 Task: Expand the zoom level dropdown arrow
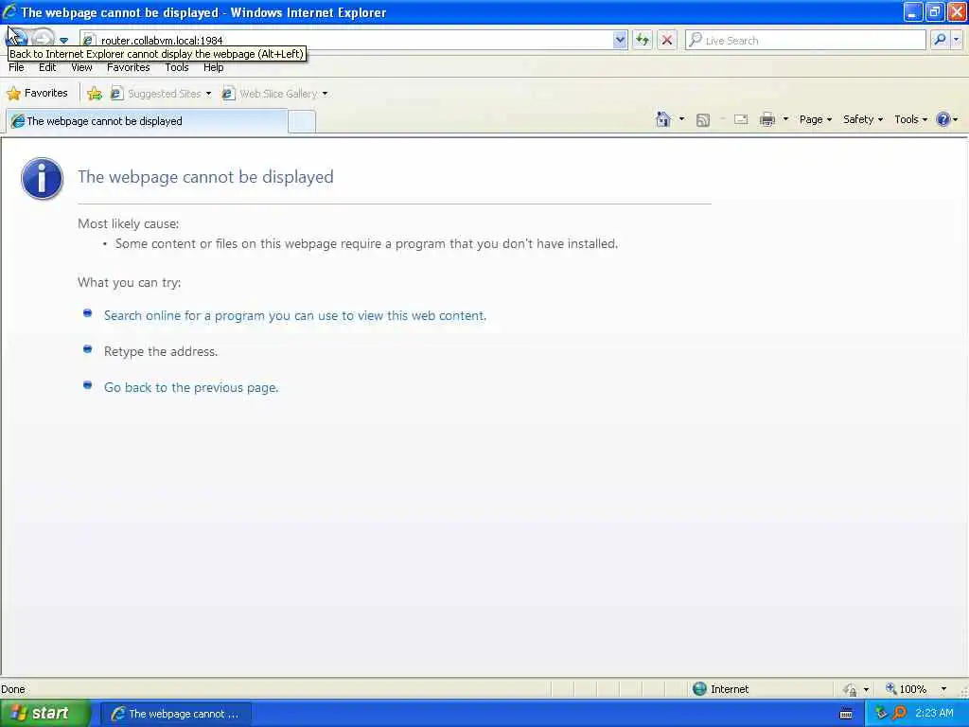[943, 689]
